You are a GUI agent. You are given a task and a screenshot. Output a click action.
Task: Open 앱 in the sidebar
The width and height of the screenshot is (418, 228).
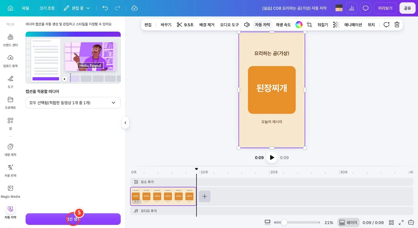[x=10, y=124]
